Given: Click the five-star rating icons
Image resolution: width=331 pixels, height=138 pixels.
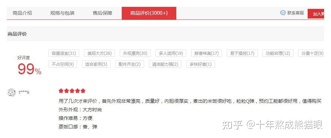Looking at the screenshot, I should coord(72,91).
